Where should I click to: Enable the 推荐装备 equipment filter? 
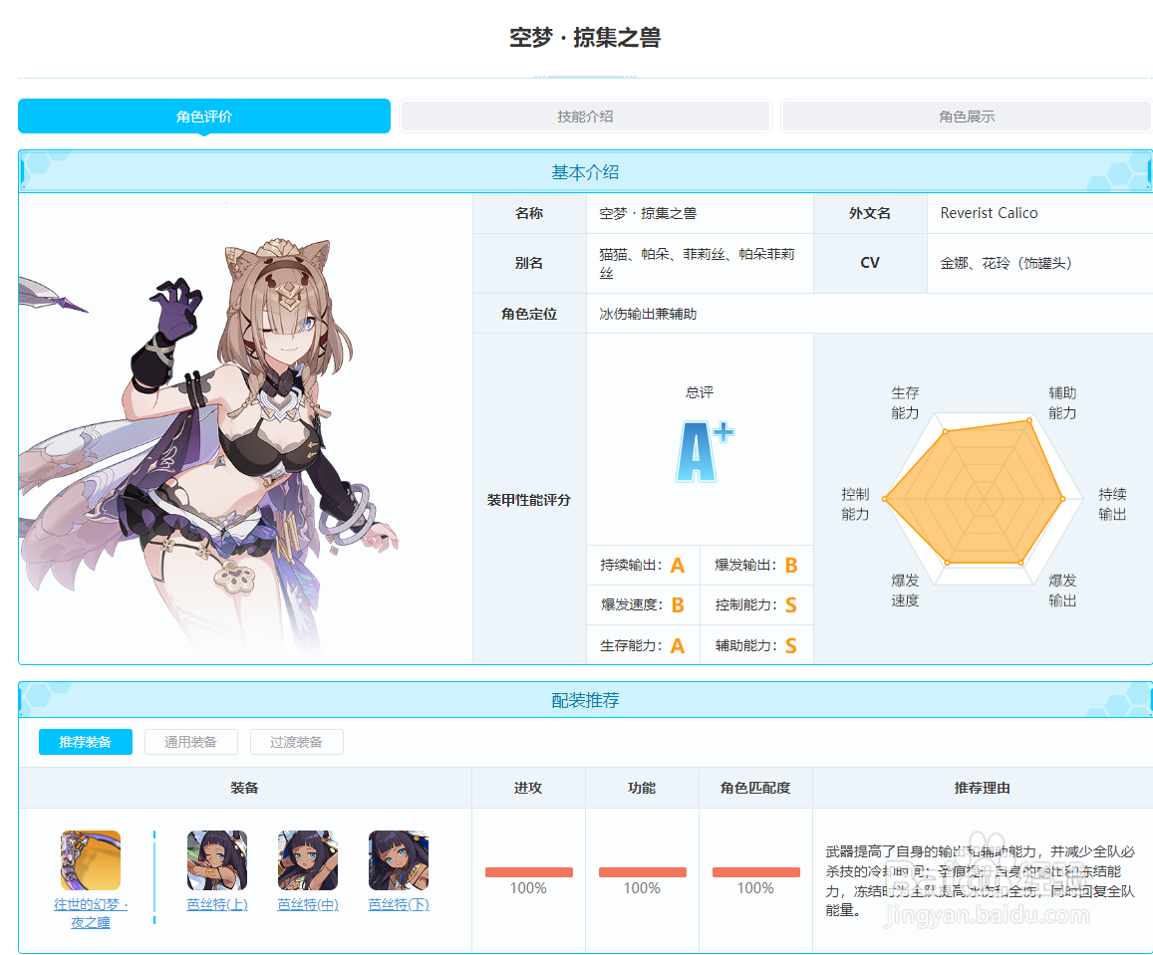(x=85, y=742)
